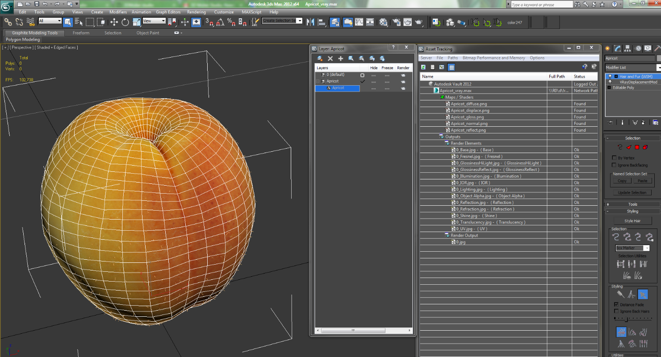Viewport: 661px width, 357px height.
Task: Enable the Ignore Back Hairs checkbox
Action: click(616, 311)
